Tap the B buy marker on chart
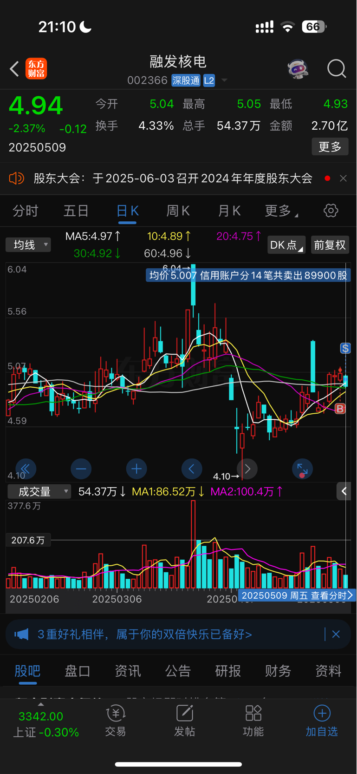The image size is (357, 774). click(340, 409)
